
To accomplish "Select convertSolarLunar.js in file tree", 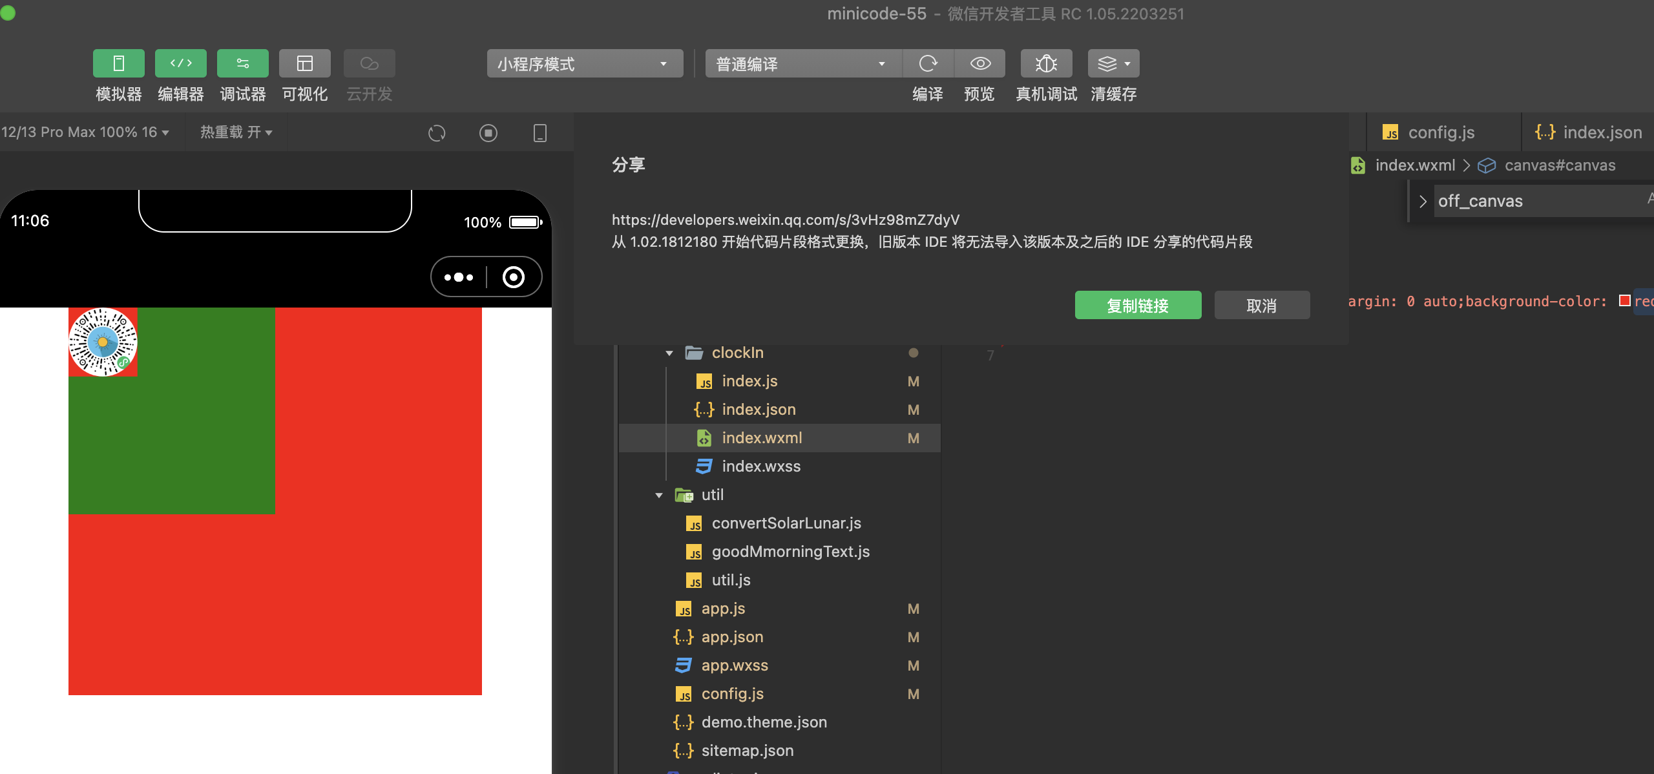I will coord(786,523).
